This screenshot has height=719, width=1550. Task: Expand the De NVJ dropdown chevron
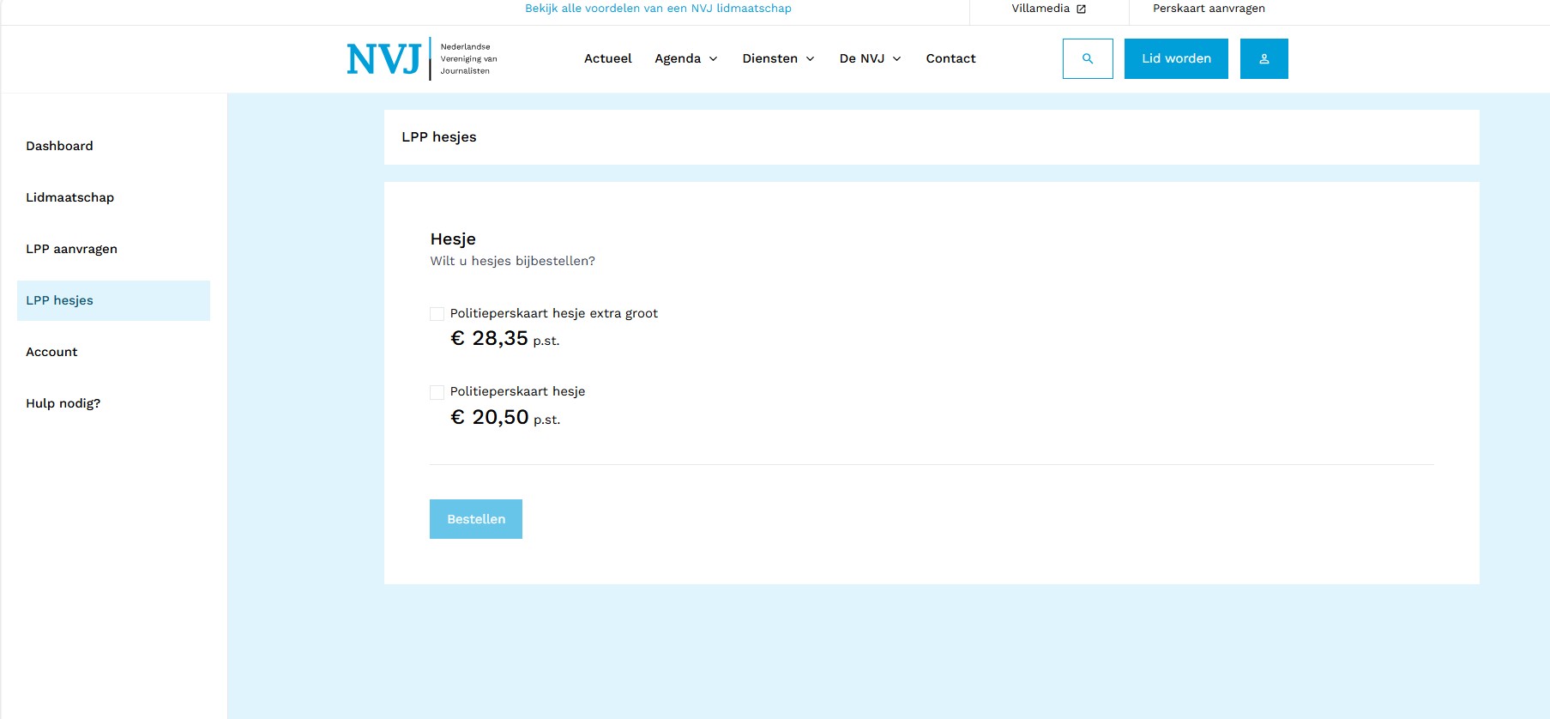pyautogui.click(x=896, y=59)
